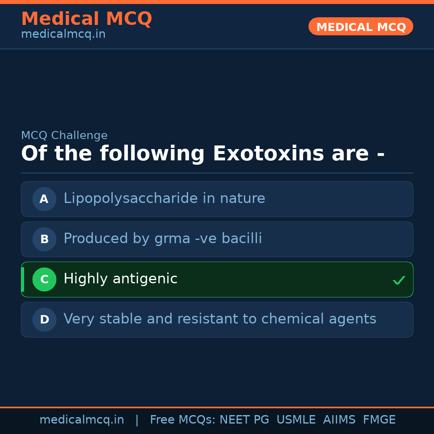Click the letter B option circle
Screen dimensions: 434x434
(x=44, y=239)
